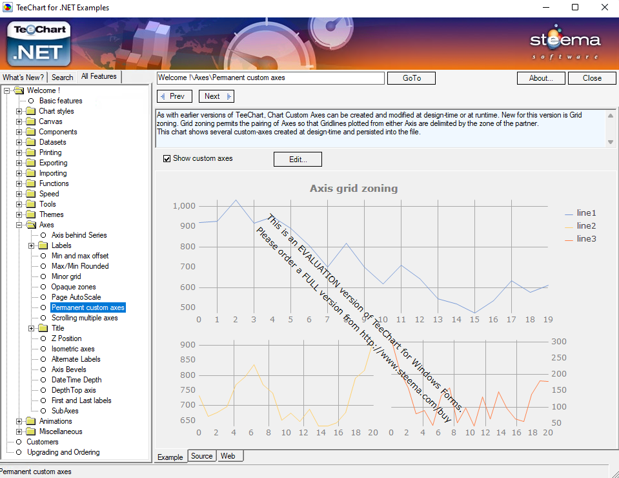Open First and Last labels example

coord(81,400)
